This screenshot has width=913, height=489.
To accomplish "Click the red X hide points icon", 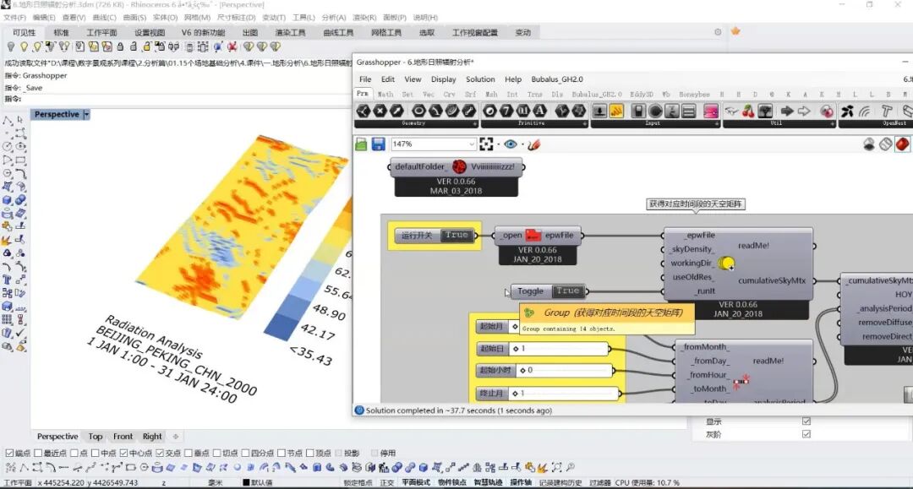I will click(x=232, y=46).
